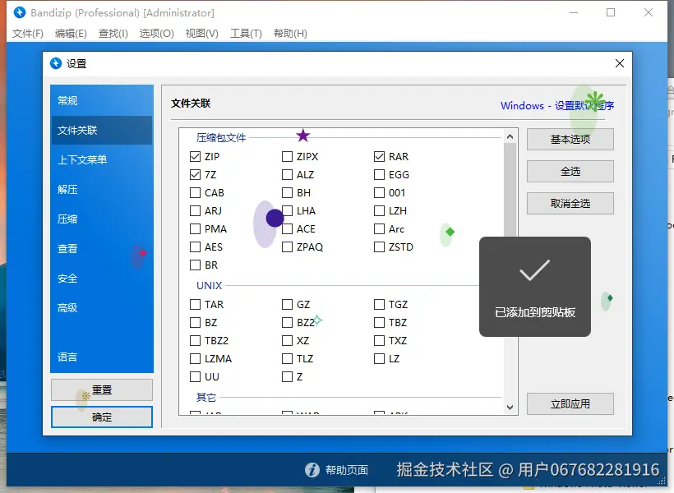Enable the ZIPX file association
Viewport: 674px width, 493px height.
click(x=287, y=156)
